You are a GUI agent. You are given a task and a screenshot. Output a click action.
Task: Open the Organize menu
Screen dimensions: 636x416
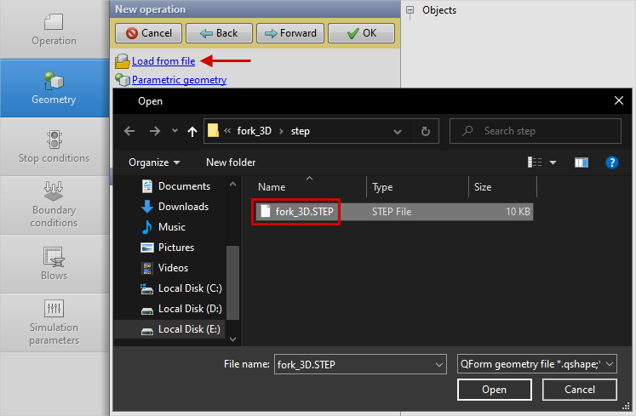(154, 162)
